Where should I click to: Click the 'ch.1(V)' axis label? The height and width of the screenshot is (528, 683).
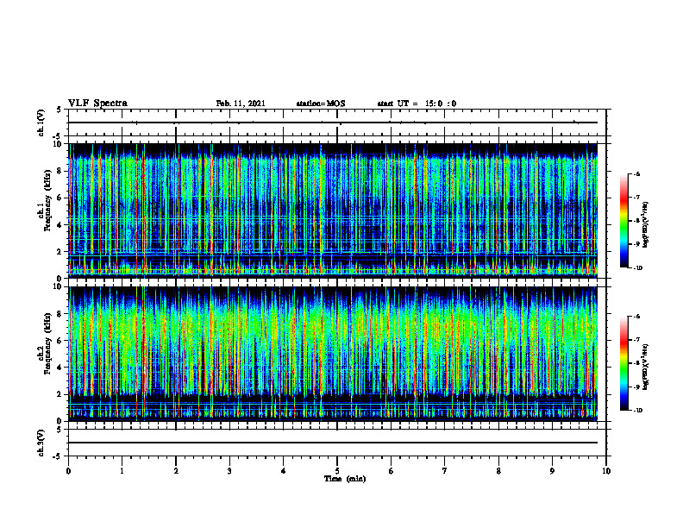coord(41,123)
